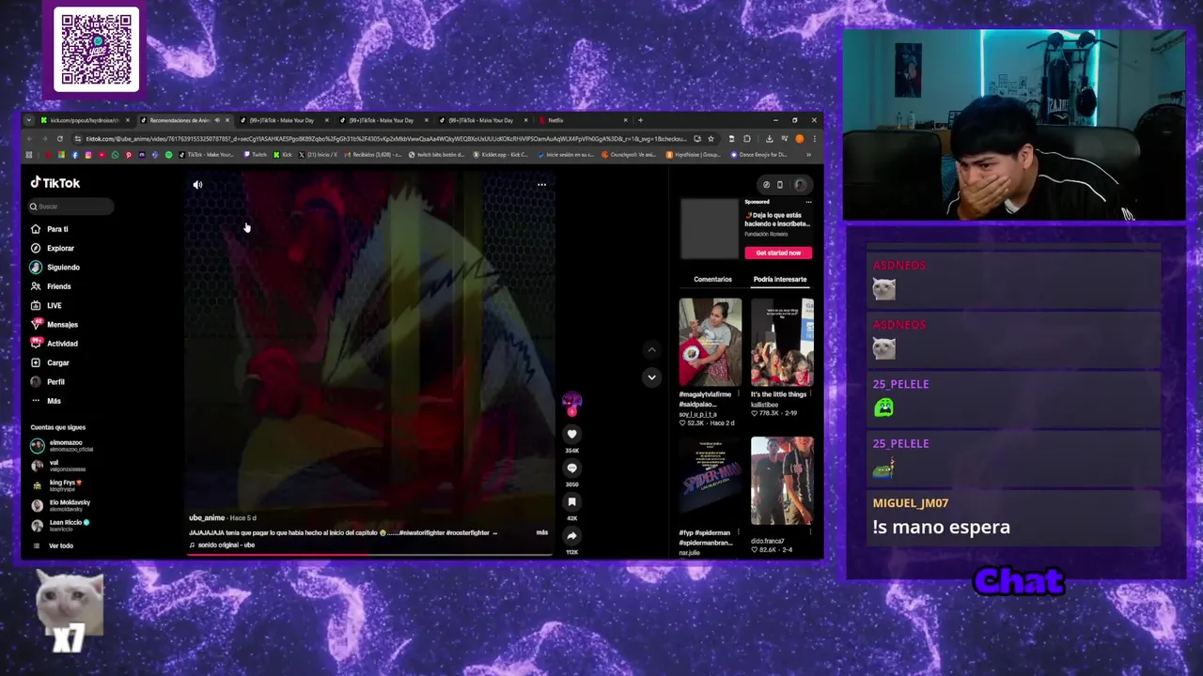Follow ube_anime via the avatar plus

[571, 411]
